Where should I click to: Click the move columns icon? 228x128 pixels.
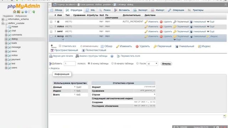click(x=118, y=56)
